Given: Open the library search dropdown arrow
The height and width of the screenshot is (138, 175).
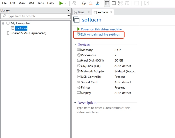Looking at the screenshot, I should pyautogui.click(x=69, y=16).
